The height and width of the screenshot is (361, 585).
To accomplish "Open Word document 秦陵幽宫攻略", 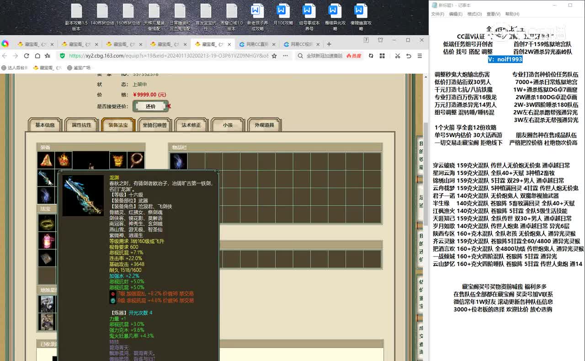I will click(361, 17).
